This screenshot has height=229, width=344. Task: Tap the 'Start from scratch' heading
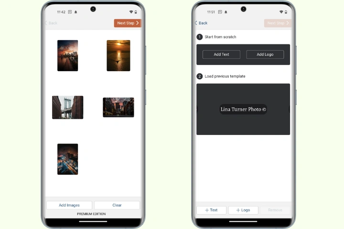[x=220, y=37]
